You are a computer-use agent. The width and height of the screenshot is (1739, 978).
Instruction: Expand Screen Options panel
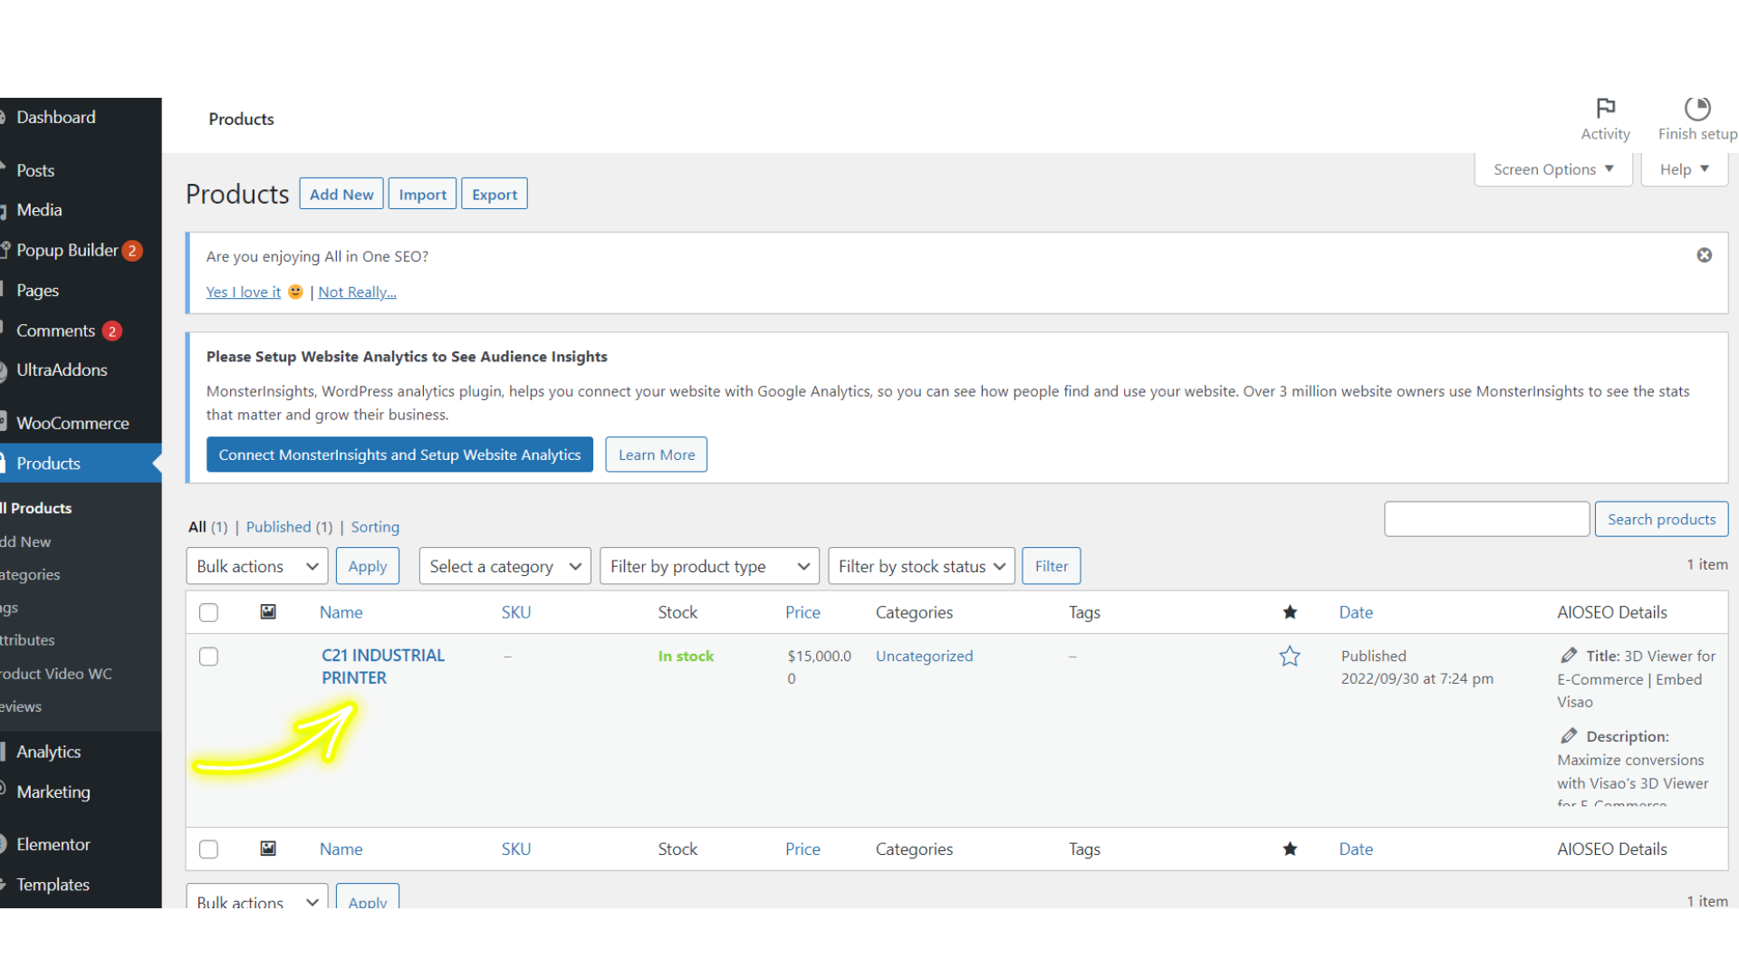(1553, 169)
